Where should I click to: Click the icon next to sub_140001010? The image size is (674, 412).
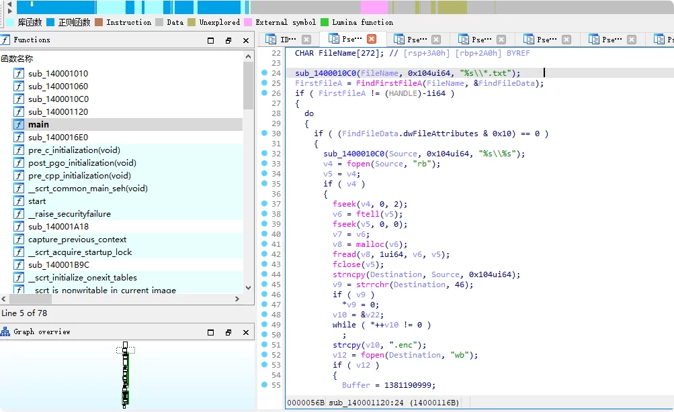click(19, 74)
